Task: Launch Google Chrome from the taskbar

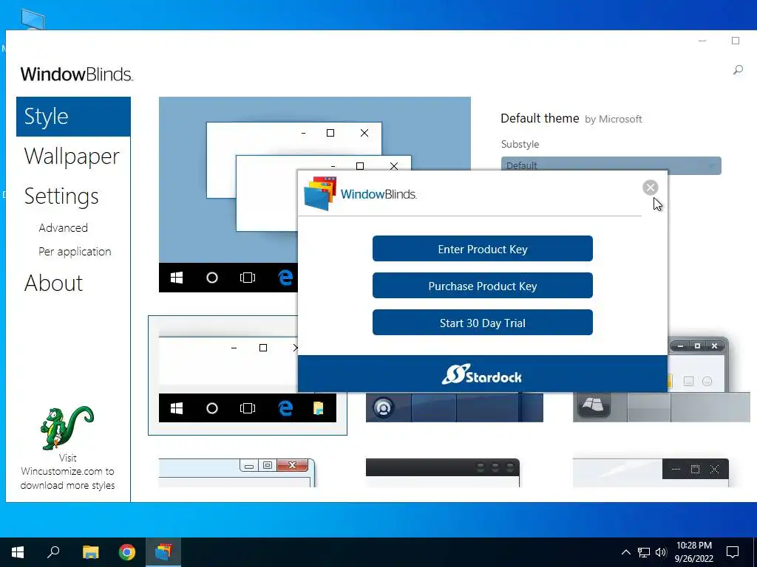Action: (x=127, y=552)
